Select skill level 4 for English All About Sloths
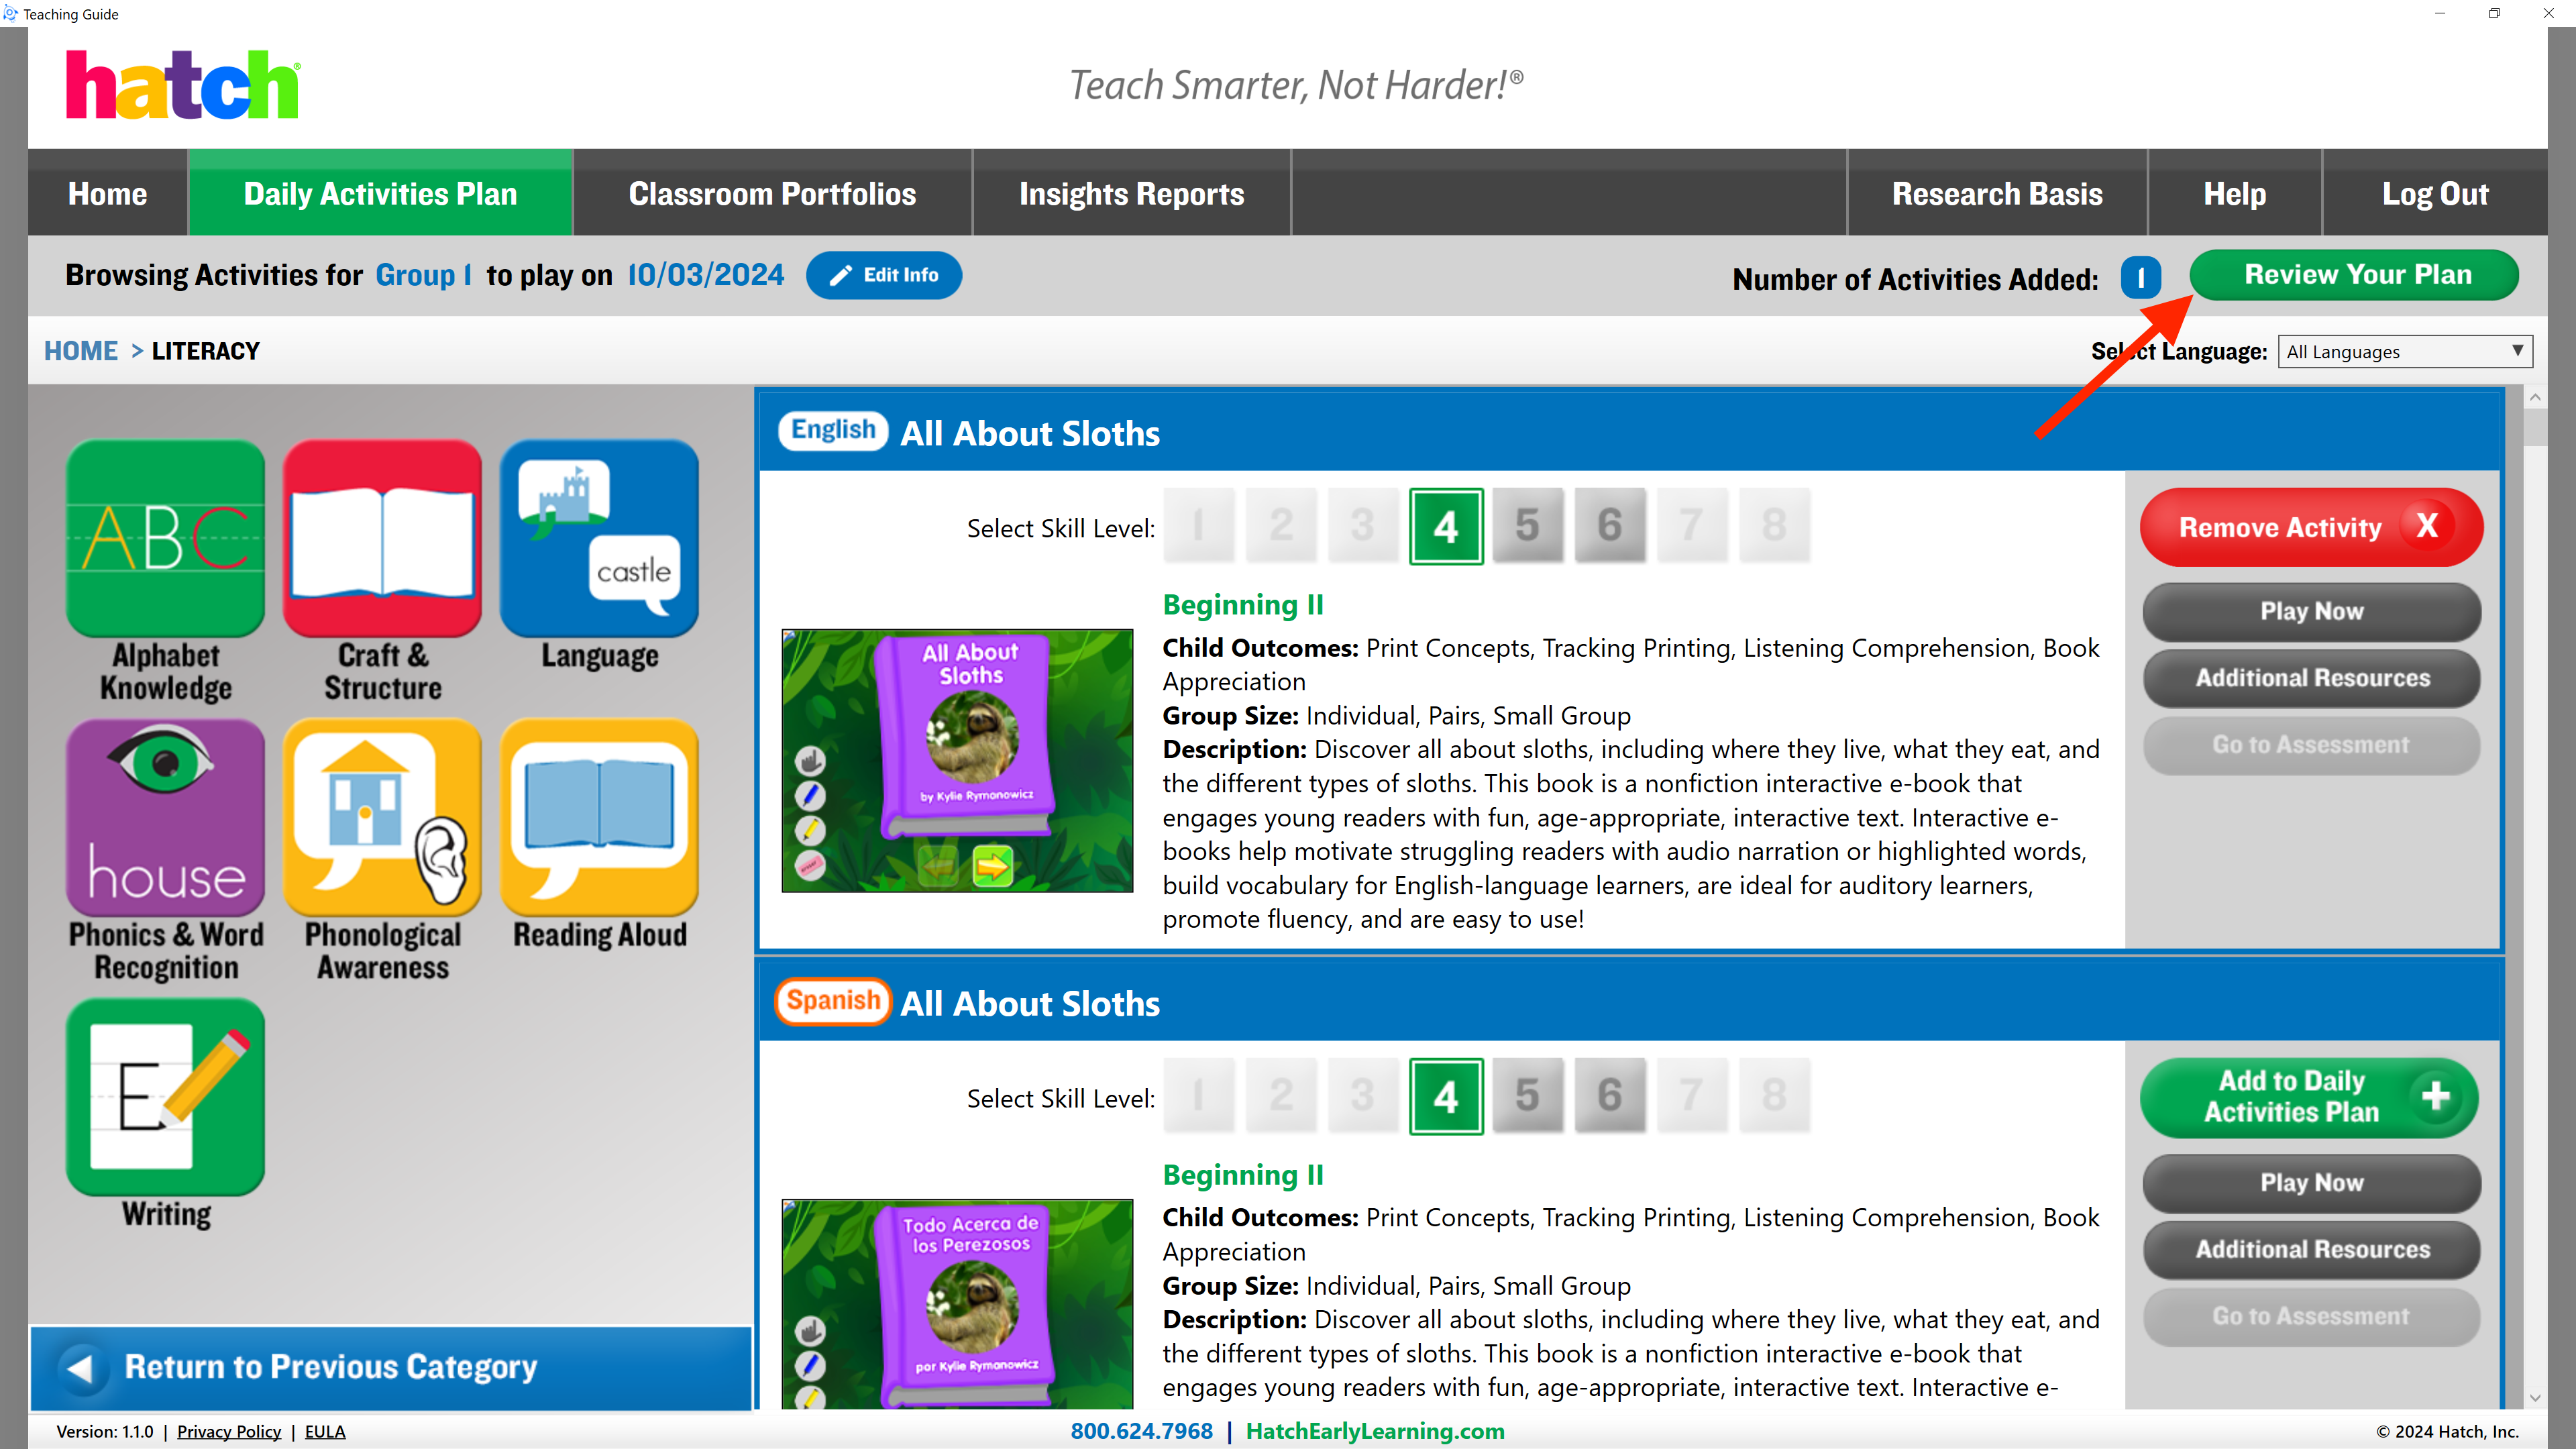The height and width of the screenshot is (1449, 2576). point(1446,526)
